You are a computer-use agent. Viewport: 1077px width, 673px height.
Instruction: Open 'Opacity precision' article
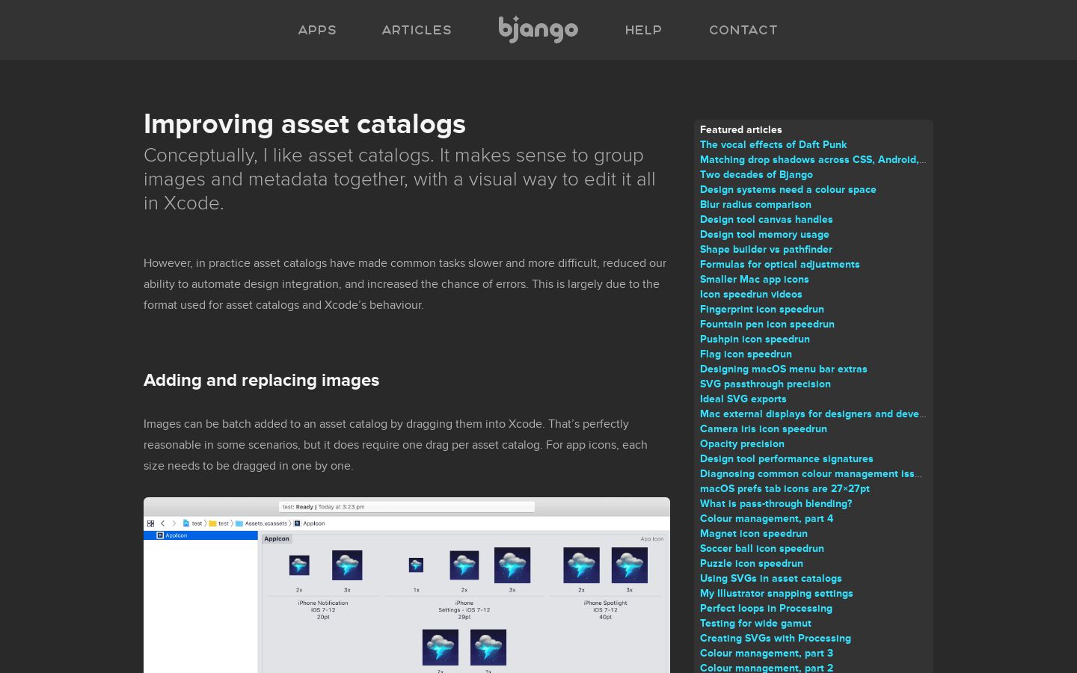(x=742, y=443)
